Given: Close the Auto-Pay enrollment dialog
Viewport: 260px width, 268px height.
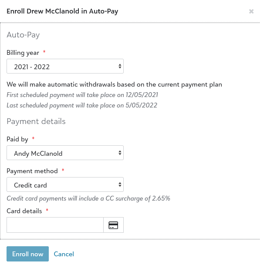Looking at the screenshot, I should [251, 11].
